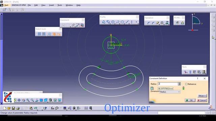Click the Hide/Show icon in view toolbar
Viewport: 216px width, 121px height.
[x=55, y=100]
